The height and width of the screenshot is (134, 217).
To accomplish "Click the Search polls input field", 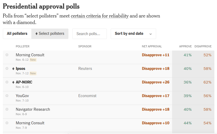I will (89, 33).
